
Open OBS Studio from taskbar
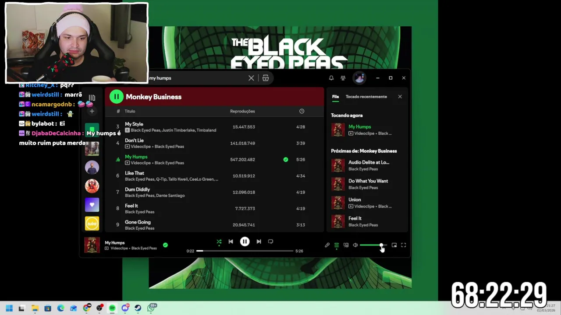point(99,308)
